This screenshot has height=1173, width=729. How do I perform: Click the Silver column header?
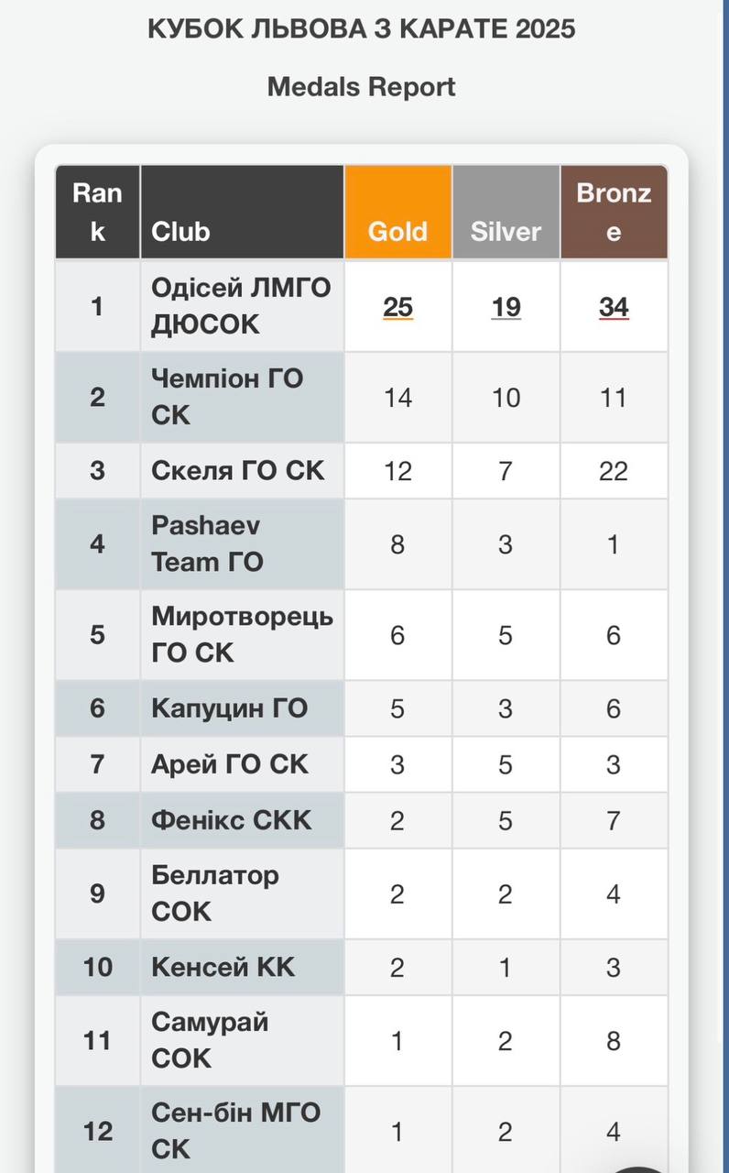click(506, 212)
